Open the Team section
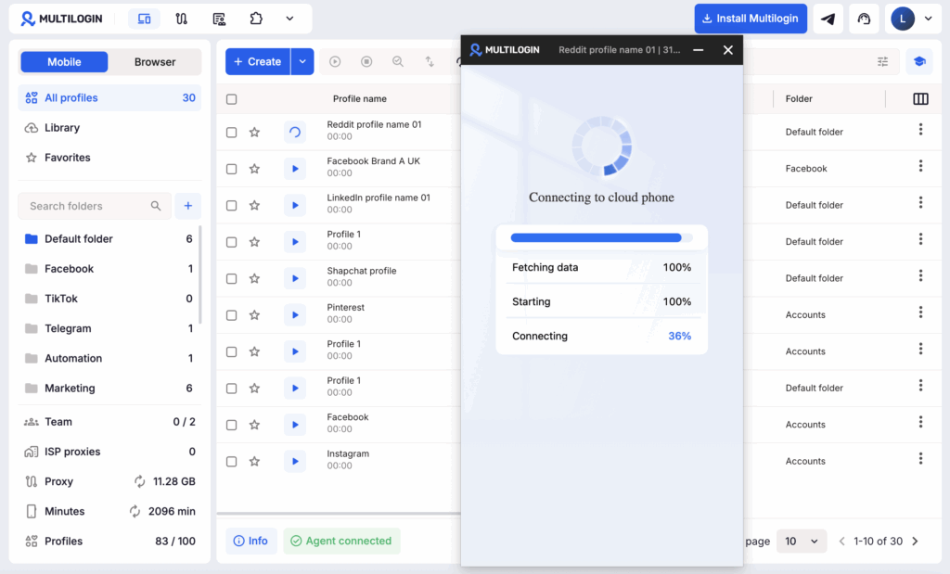The image size is (950, 574). pos(109,422)
